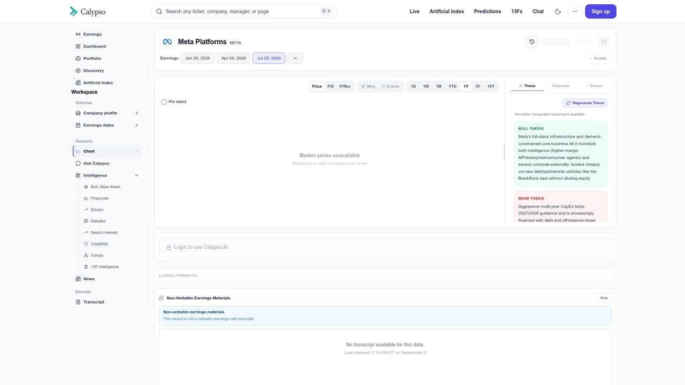
Task: Open Credibility item
Action: [100, 244]
